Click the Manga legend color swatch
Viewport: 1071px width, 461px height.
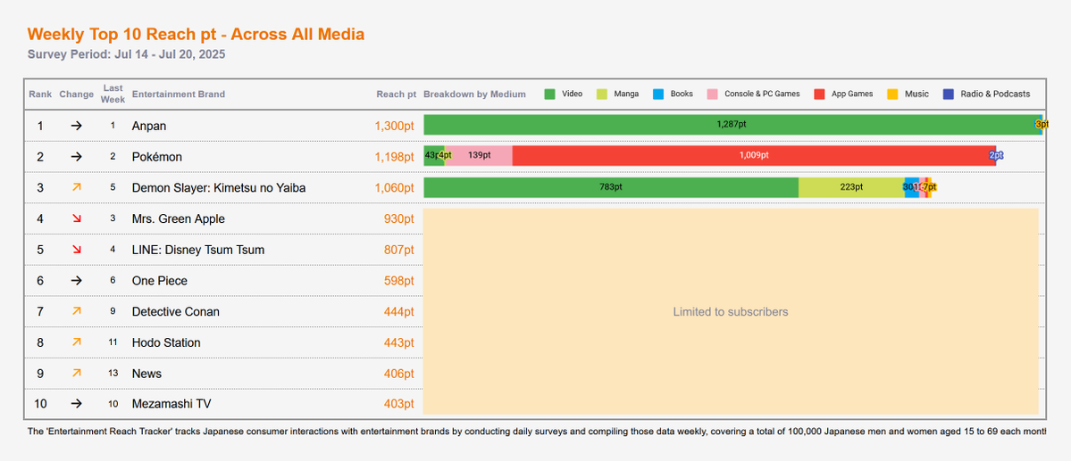coord(602,95)
